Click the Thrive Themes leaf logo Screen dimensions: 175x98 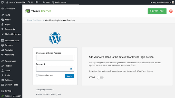point(28,11)
